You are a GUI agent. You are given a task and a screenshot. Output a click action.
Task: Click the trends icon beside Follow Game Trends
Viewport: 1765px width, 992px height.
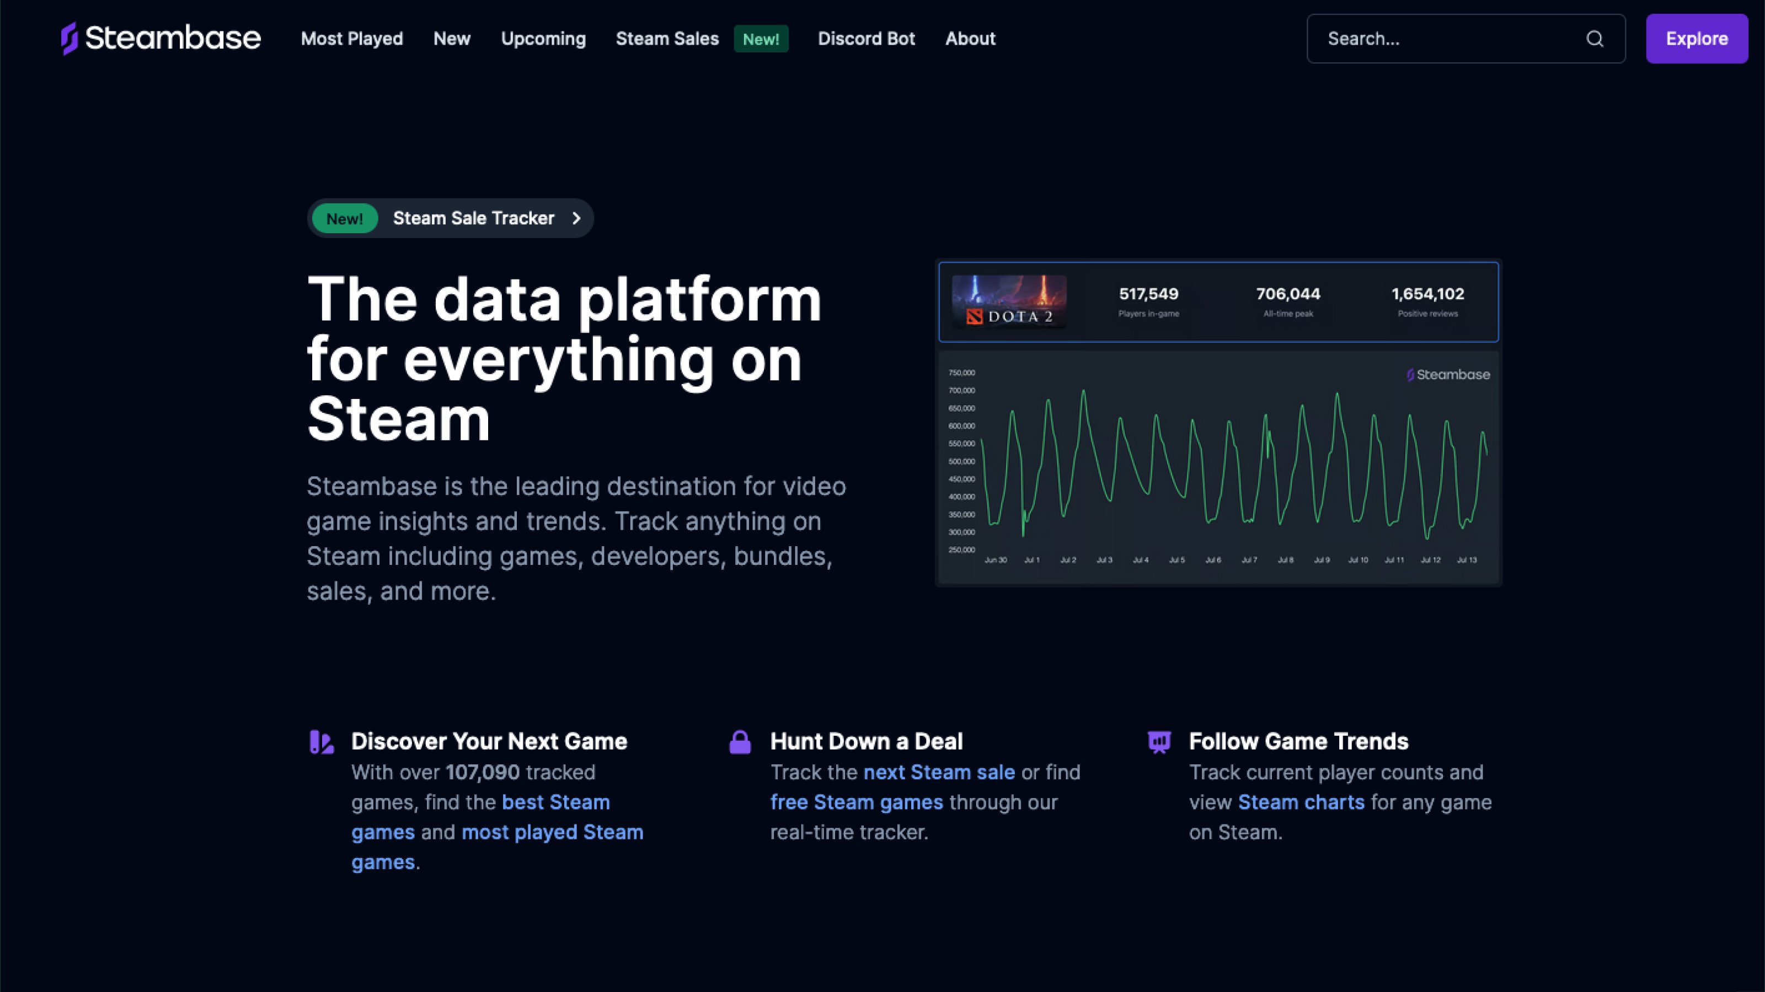coord(1159,741)
